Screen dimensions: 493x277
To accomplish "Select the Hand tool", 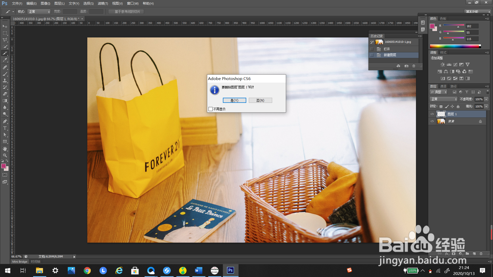I will click(x=5, y=149).
